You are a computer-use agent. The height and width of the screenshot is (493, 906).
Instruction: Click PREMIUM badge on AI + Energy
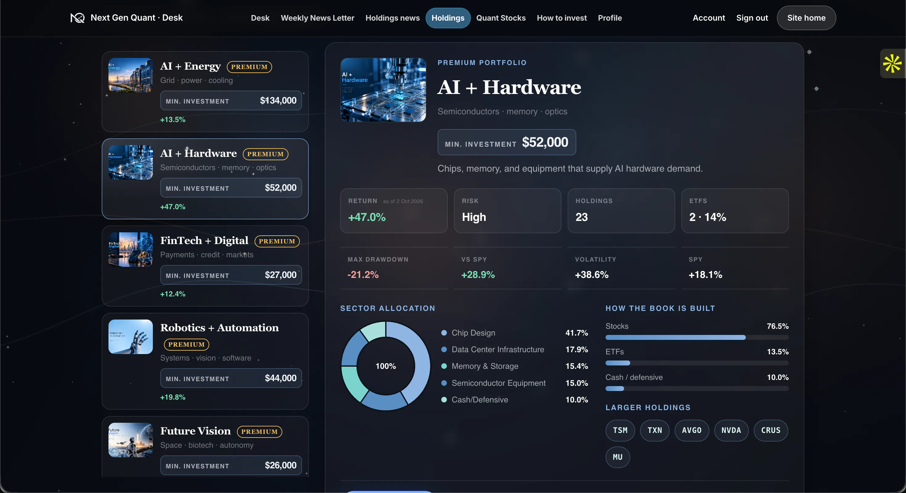click(x=249, y=67)
